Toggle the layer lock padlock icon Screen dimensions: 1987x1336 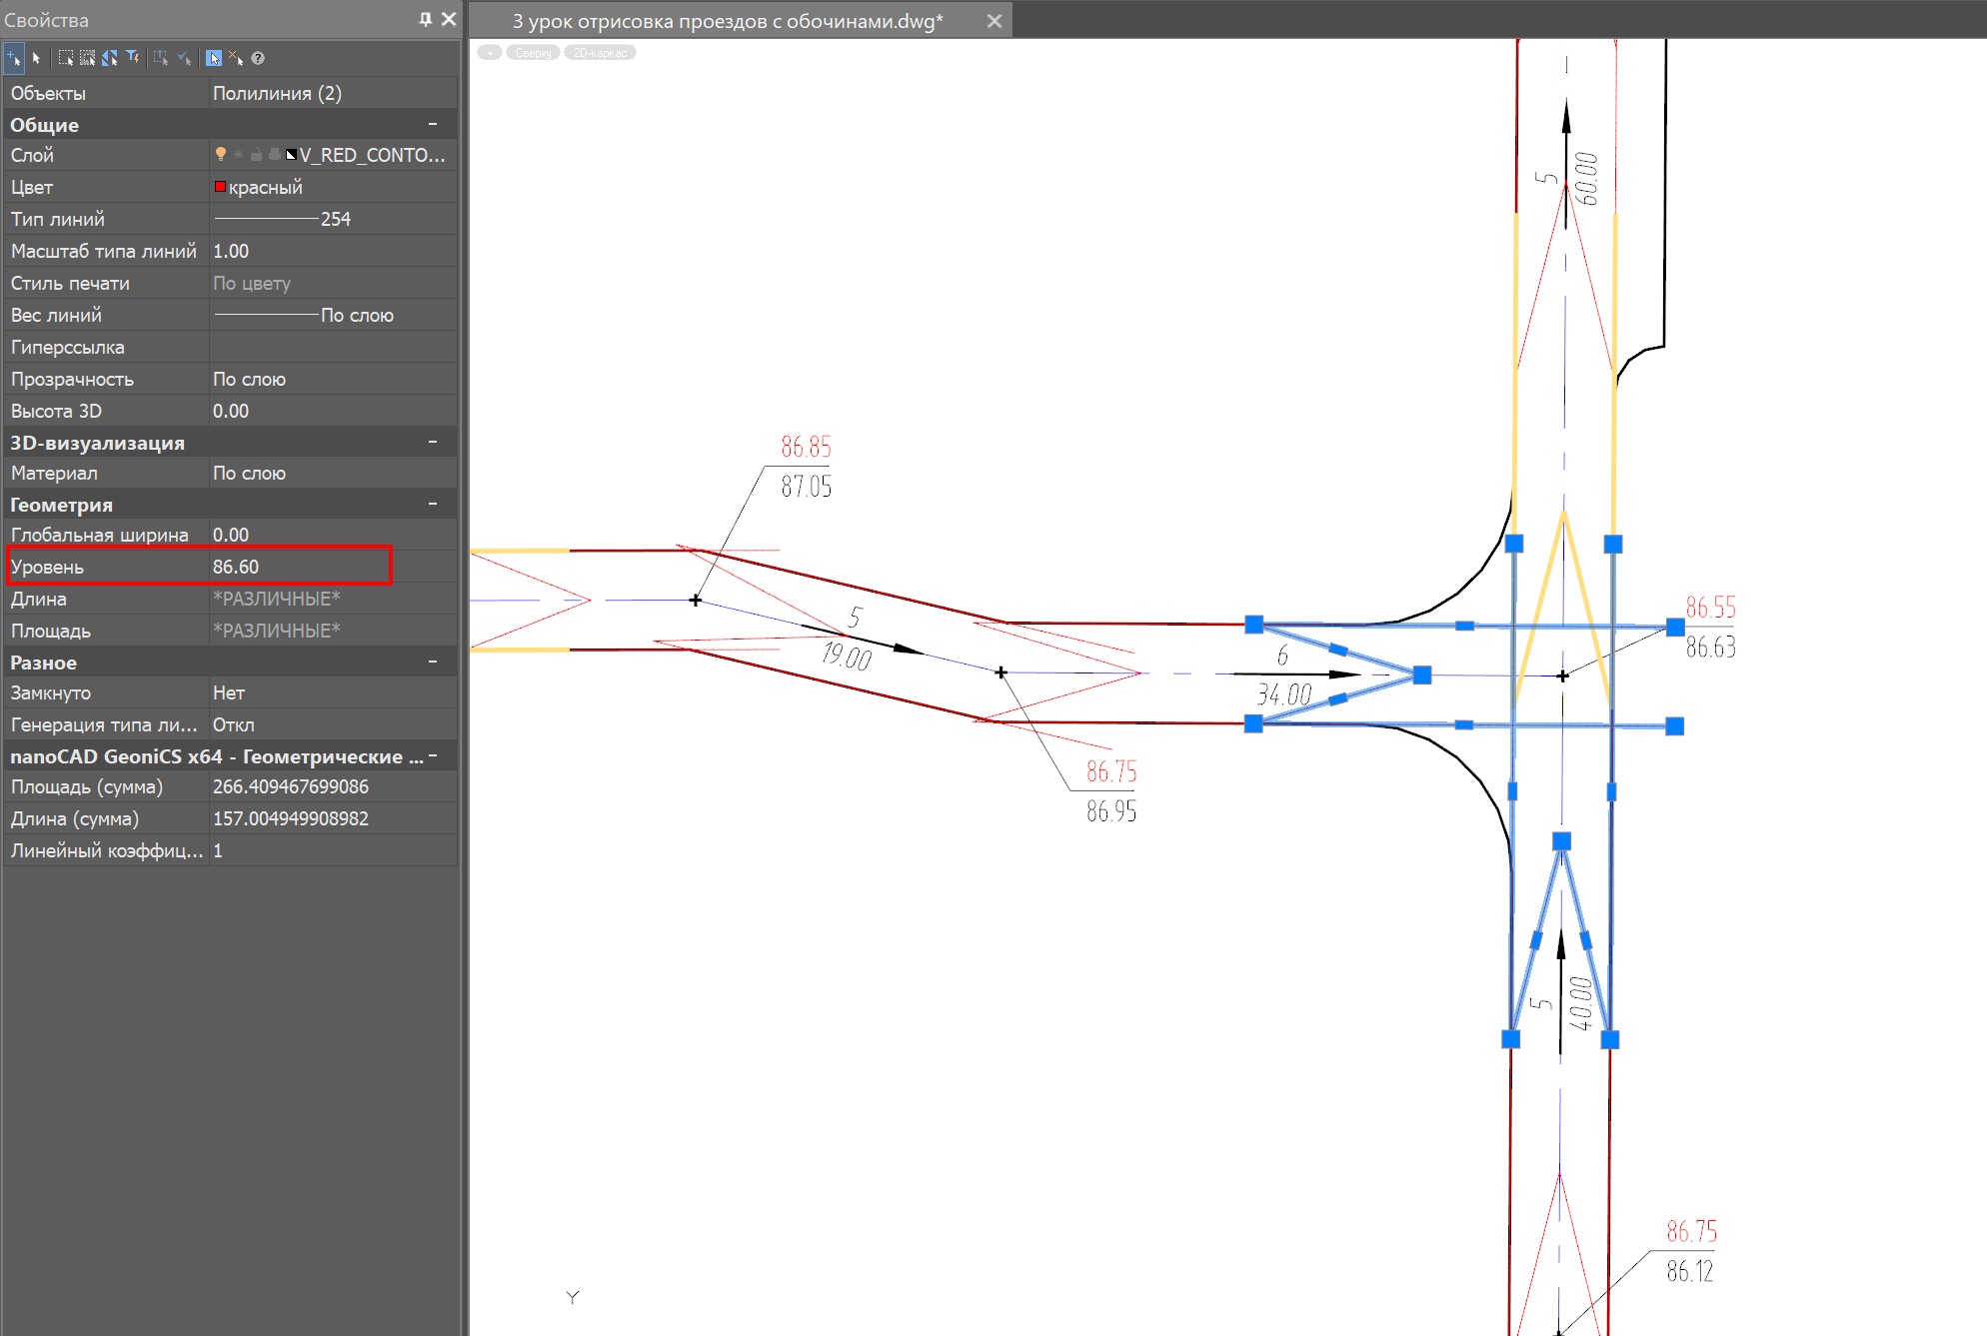click(256, 155)
